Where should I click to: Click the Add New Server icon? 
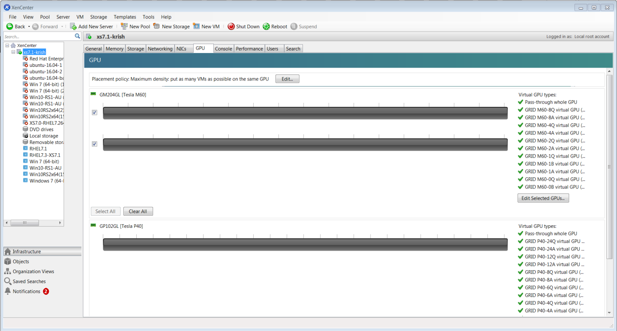pos(73,26)
